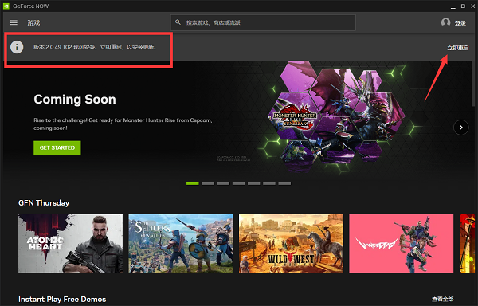Minimize the GeForce NOW window
Viewport: 478px width, 306px height.
(x=453, y=6)
